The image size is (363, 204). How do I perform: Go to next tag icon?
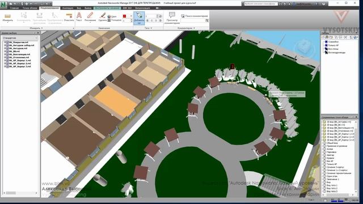(157, 20)
